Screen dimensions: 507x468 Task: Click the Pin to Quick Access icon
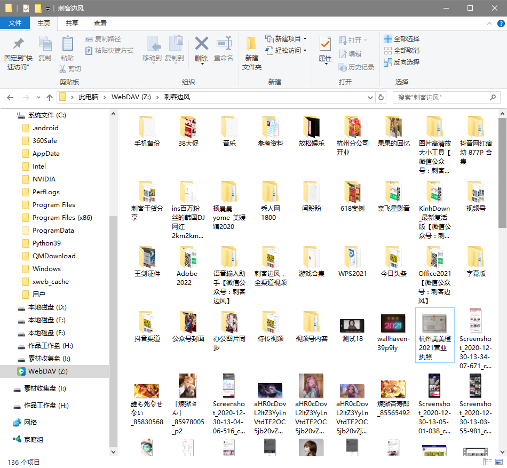[18, 44]
